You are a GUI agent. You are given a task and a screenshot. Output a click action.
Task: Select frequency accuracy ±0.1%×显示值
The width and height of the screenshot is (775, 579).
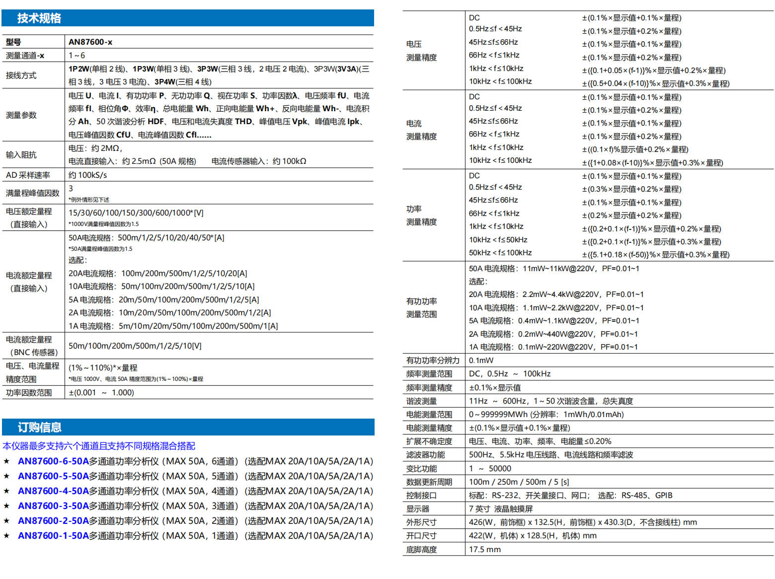[495, 388]
